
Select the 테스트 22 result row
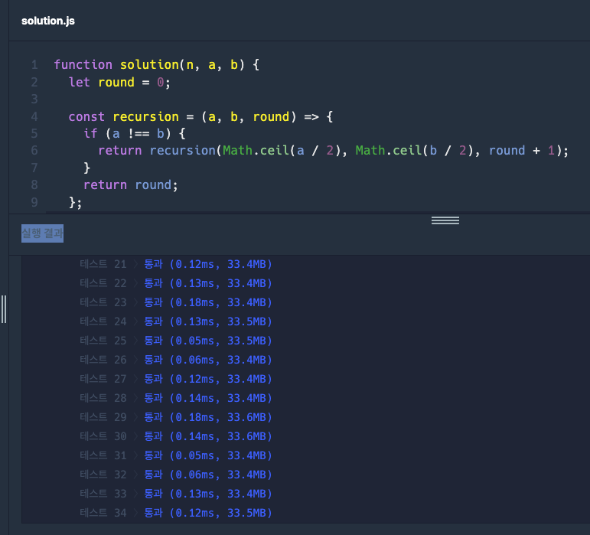176,283
